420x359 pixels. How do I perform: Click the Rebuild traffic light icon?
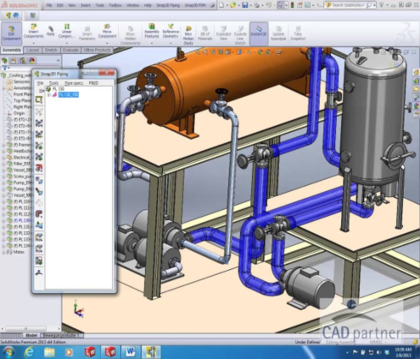pyautogui.click(x=292, y=5)
